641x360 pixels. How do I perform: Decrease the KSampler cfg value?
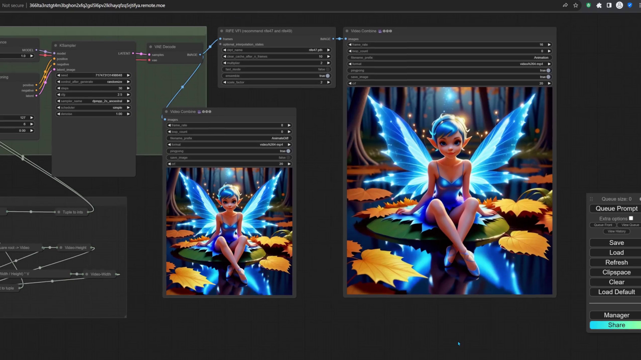point(58,95)
